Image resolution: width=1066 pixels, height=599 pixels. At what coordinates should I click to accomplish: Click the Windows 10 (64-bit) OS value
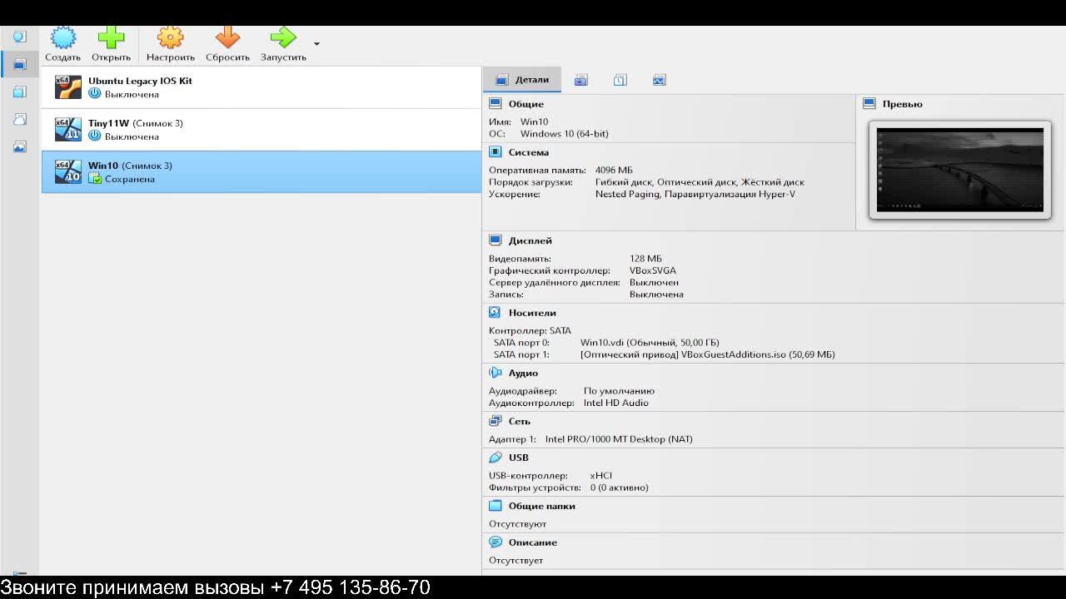[565, 134]
